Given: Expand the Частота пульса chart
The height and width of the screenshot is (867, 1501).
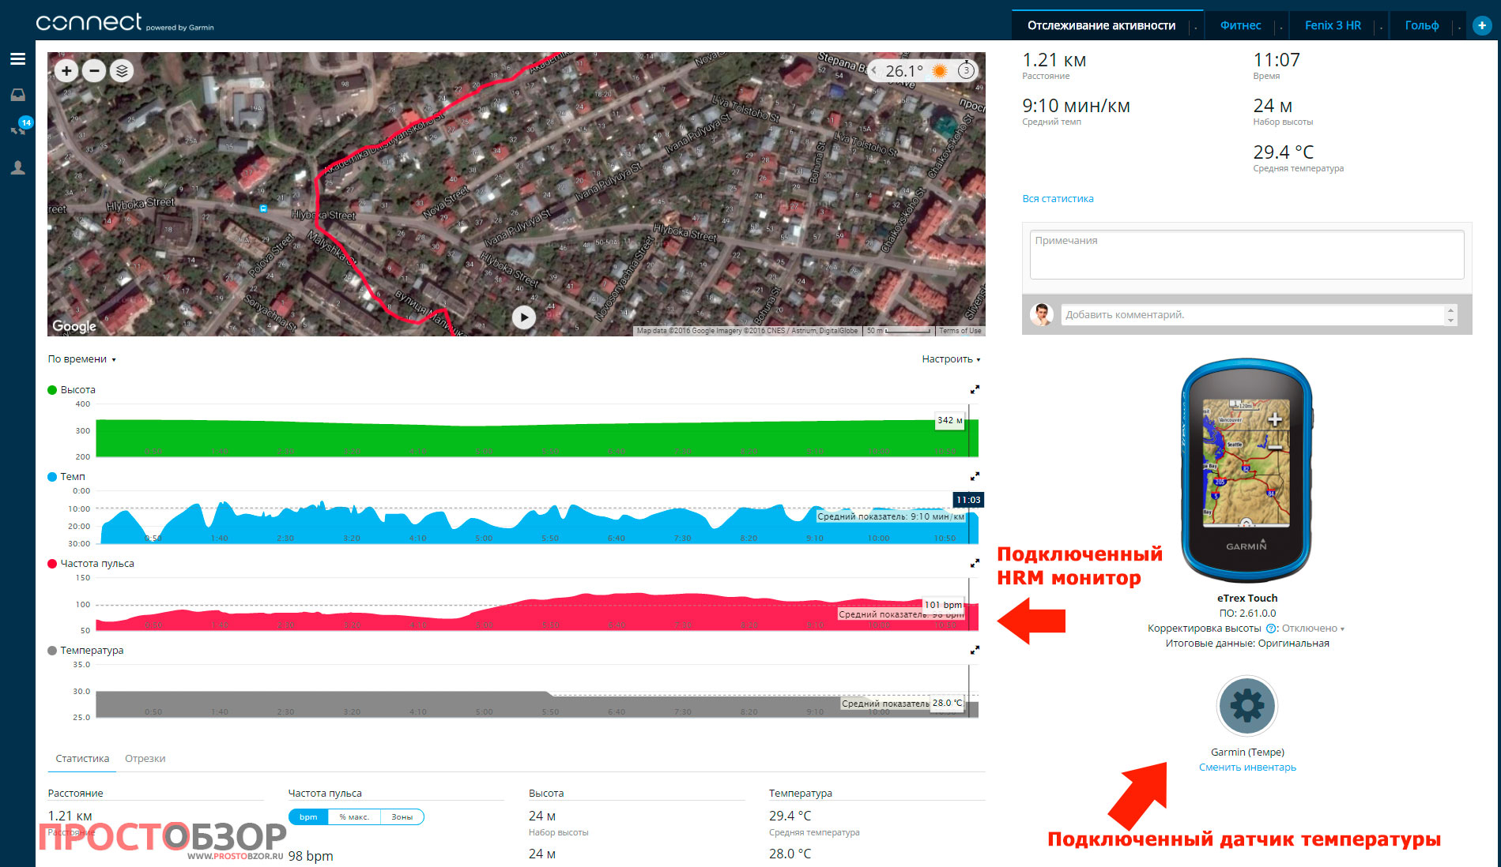Looking at the screenshot, I should point(975,563).
